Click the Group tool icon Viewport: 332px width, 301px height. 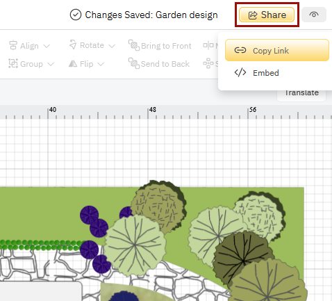coord(13,63)
